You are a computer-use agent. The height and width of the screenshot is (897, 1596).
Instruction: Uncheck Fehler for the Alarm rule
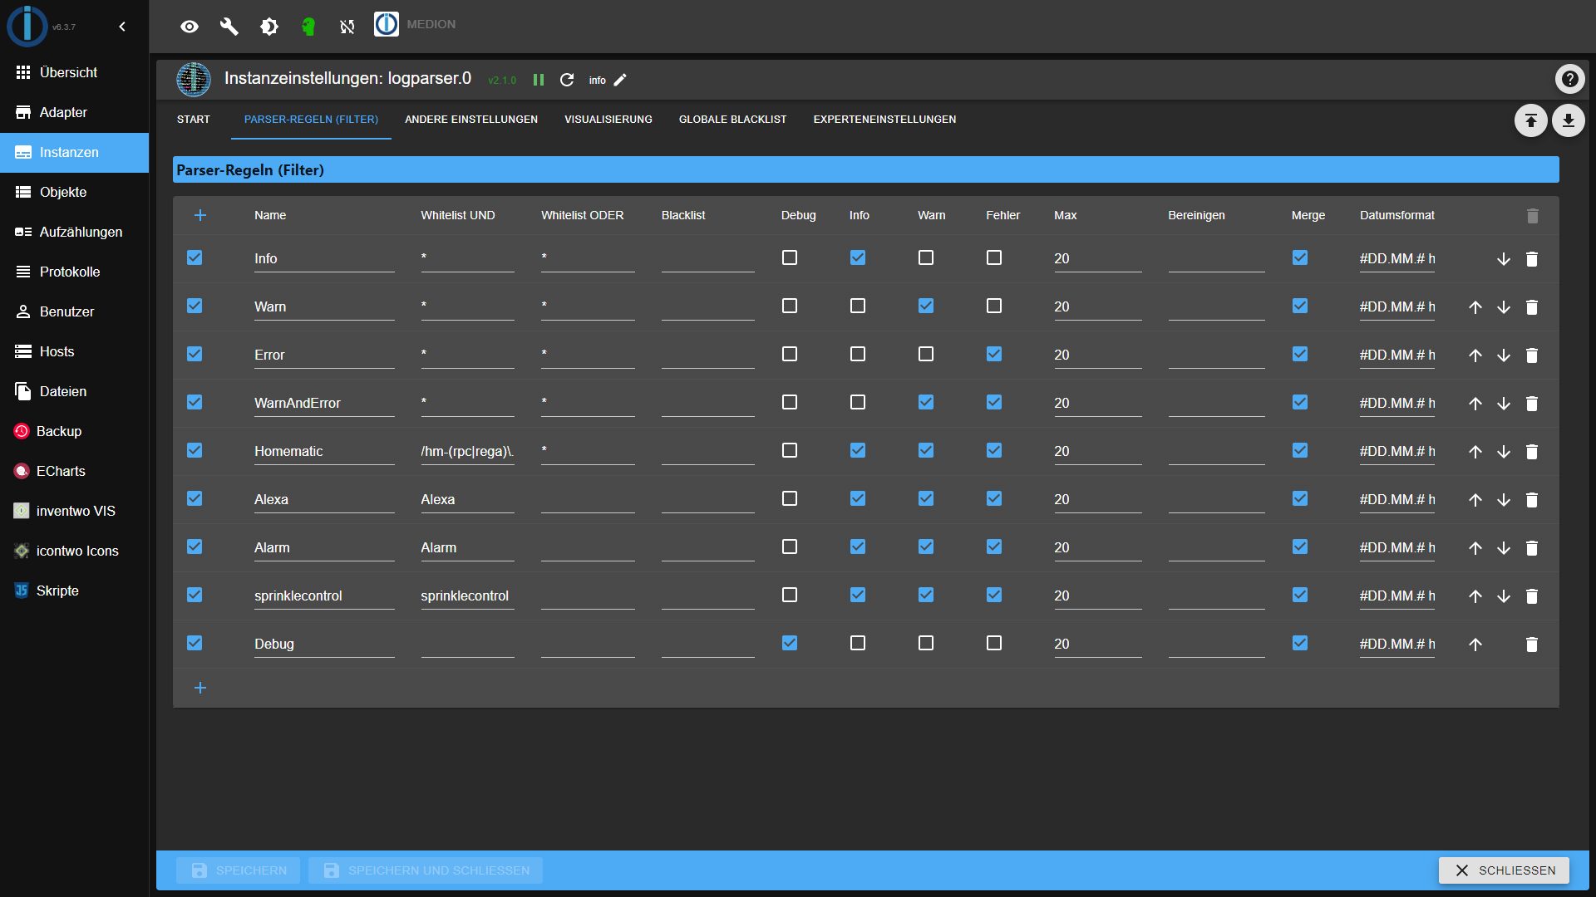coord(994,547)
